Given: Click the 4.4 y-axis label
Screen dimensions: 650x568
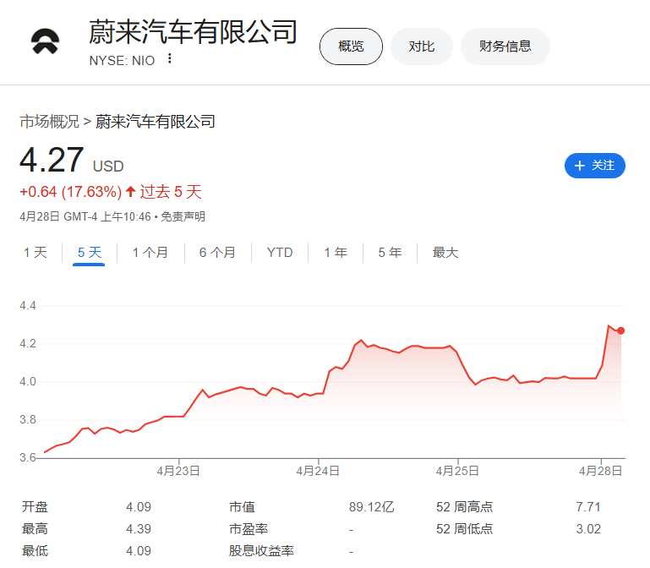Looking at the screenshot, I should click(28, 306).
